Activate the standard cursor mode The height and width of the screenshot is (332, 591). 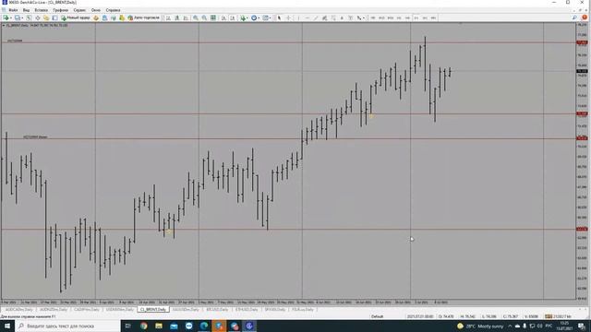(279, 18)
